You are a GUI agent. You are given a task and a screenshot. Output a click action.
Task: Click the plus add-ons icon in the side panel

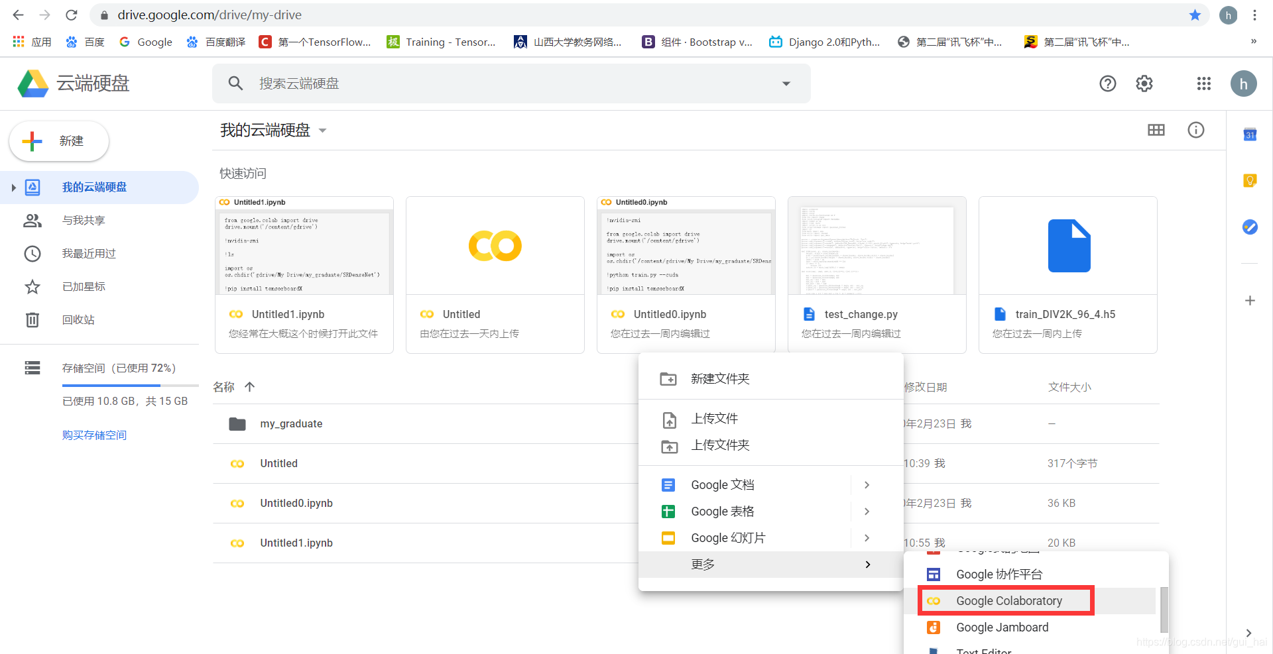pyautogui.click(x=1250, y=301)
